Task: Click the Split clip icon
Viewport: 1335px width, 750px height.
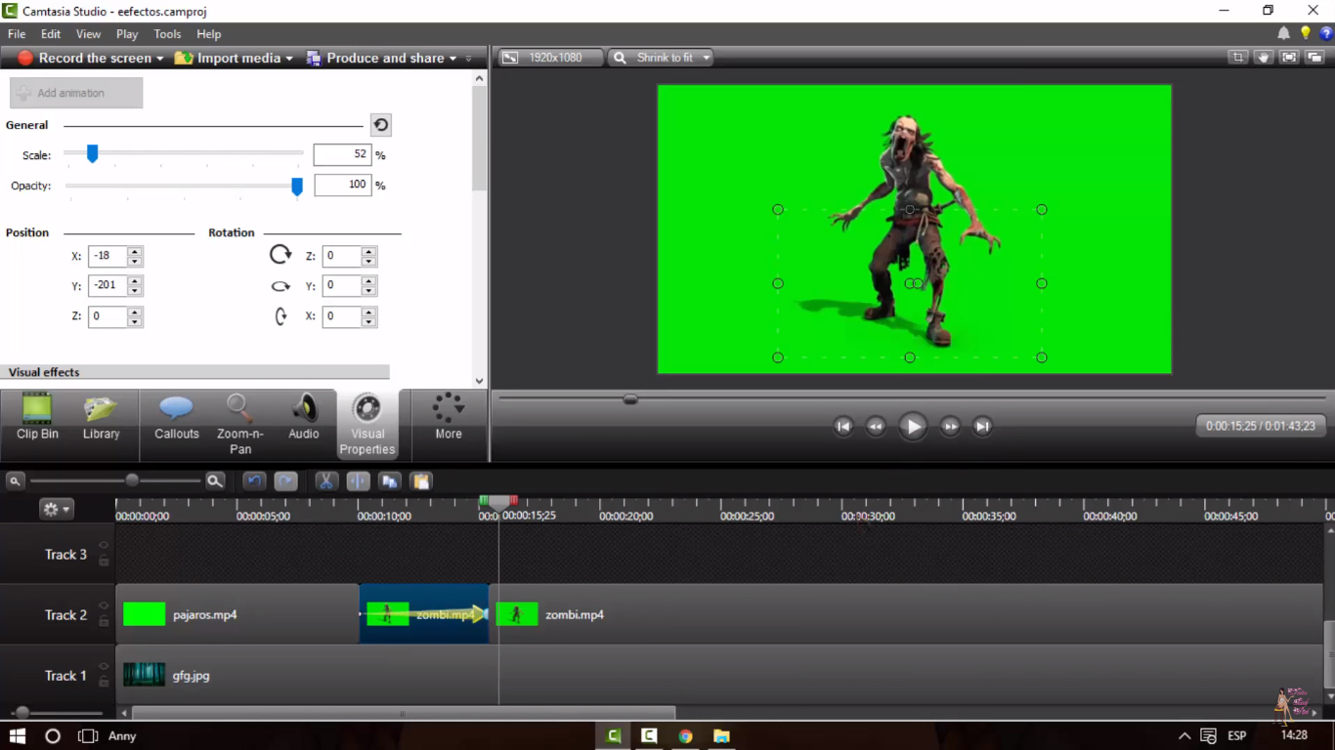Action: [x=358, y=480]
